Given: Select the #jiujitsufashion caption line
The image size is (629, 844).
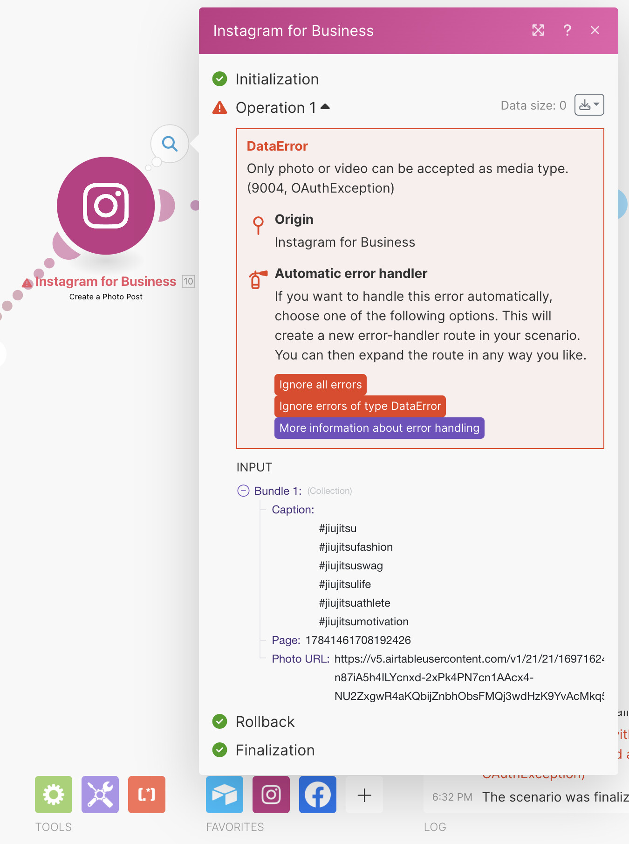Looking at the screenshot, I should pyautogui.click(x=356, y=547).
